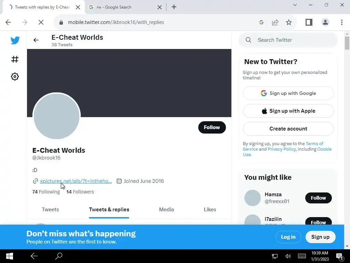Stop loading the page
This screenshot has height=263, width=350.
click(x=41, y=22)
